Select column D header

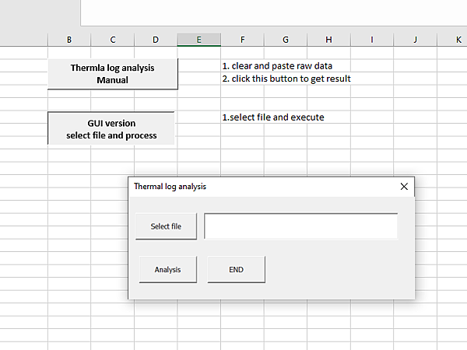156,40
